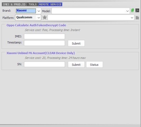Expand the Brand dropdown arrow
This screenshot has height=127, width=141.
coord(39,11)
